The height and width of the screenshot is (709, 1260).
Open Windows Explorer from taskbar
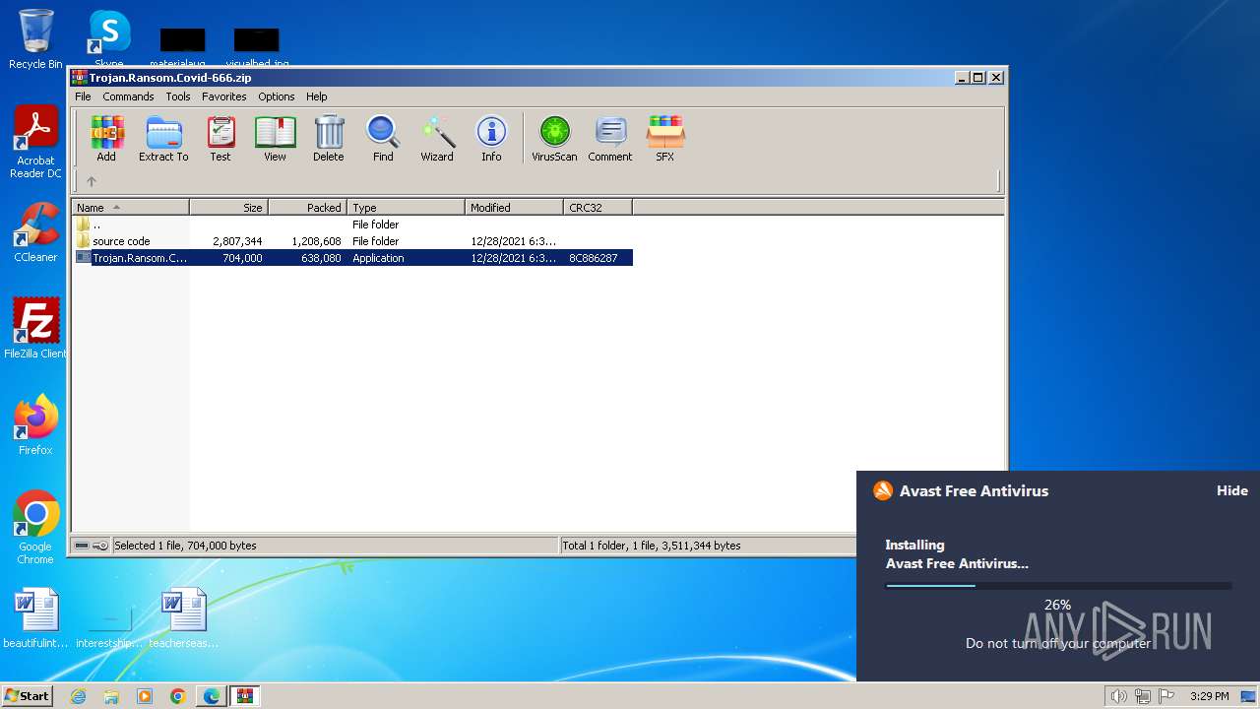pyautogui.click(x=111, y=696)
